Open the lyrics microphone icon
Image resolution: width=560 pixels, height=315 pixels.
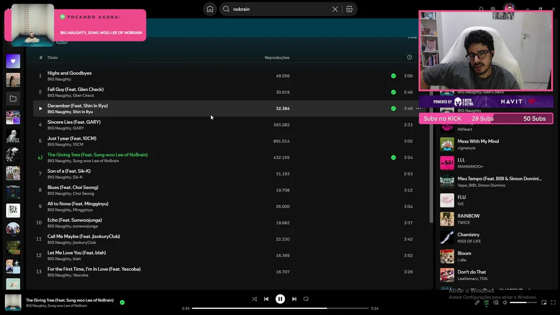(477, 303)
